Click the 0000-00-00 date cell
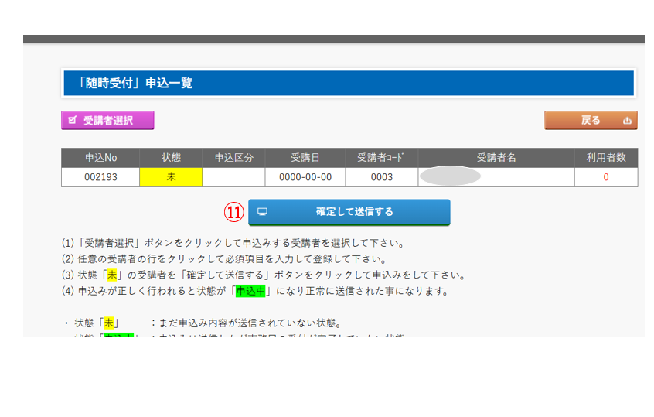 coord(305,177)
